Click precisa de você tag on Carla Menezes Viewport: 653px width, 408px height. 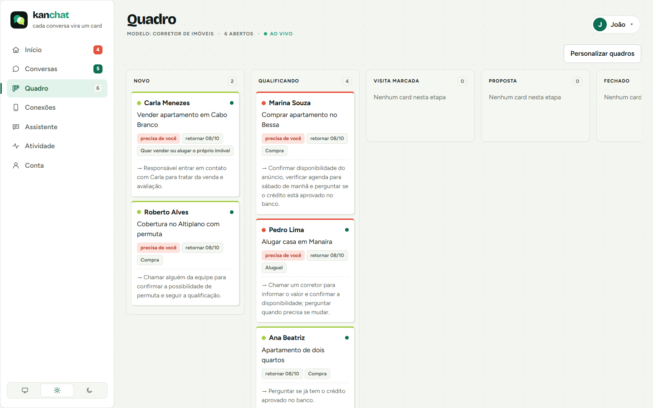[x=158, y=139]
